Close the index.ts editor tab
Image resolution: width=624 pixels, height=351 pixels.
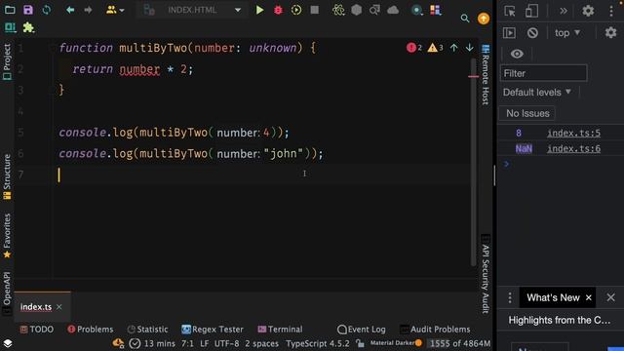coord(59,307)
